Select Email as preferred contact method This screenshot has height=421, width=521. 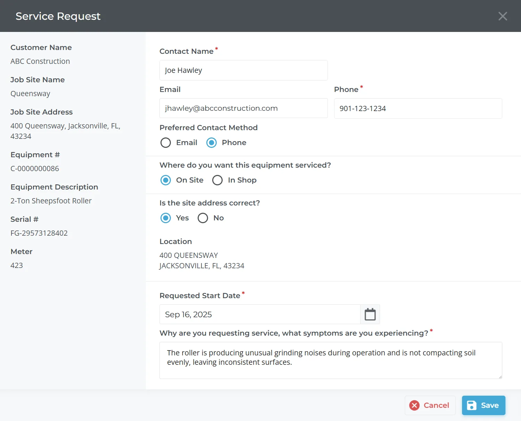pos(166,143)
